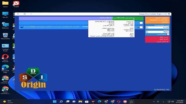Show hidden icons in the system tray
The width and height of the screenshot is (186, 104).
[x=154, y=101]
